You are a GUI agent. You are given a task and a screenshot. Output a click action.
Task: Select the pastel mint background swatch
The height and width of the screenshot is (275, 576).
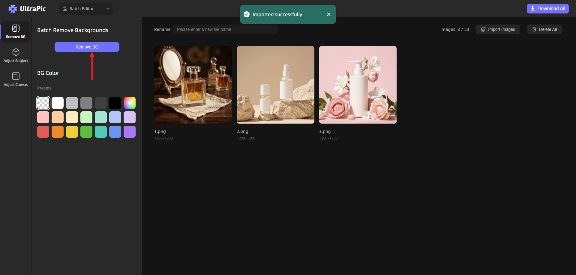[x=101, y=117]
